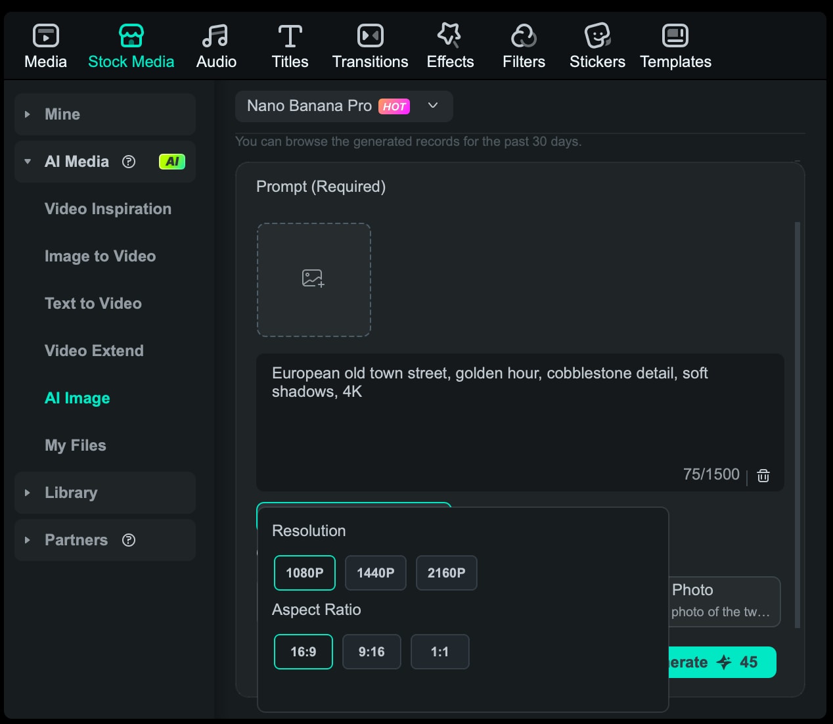833x724 pixels.
Task: Click the AI badge on AI Media
Action: (x=172, y=162)
